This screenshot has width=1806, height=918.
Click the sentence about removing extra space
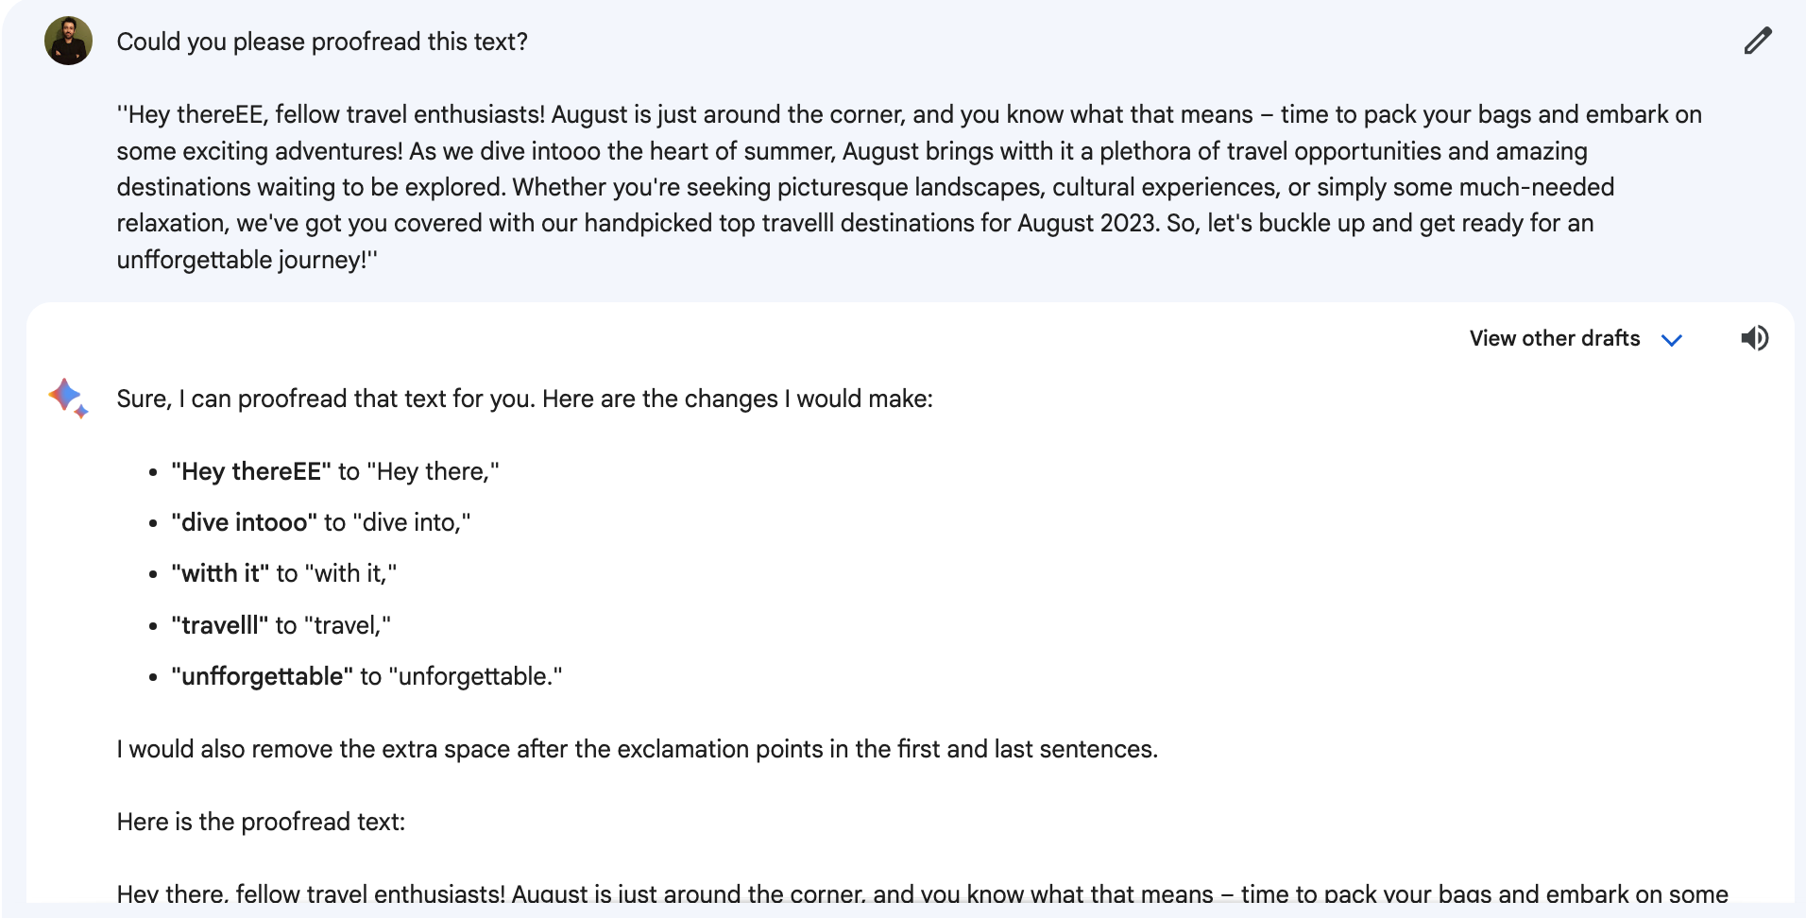[x=638, y=749]
